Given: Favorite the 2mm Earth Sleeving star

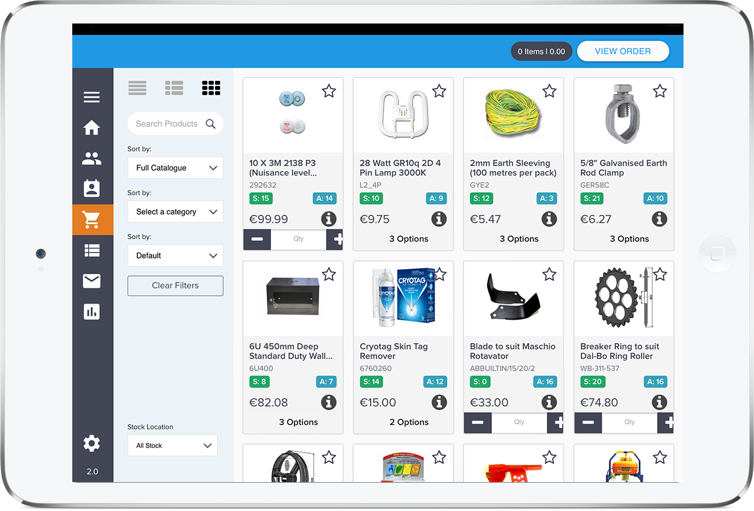Looking at the screenshot, I should 549,91.
